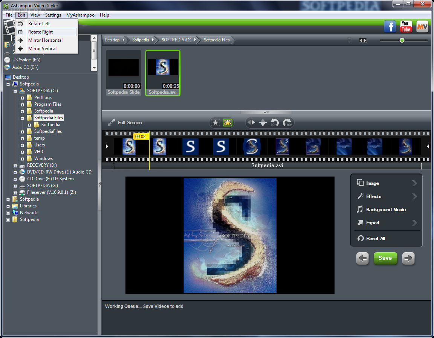The width and height of the screenshot is (434, 338).
Task: Click the single star icon in the toolbar
Action: [x=215, y=123]
